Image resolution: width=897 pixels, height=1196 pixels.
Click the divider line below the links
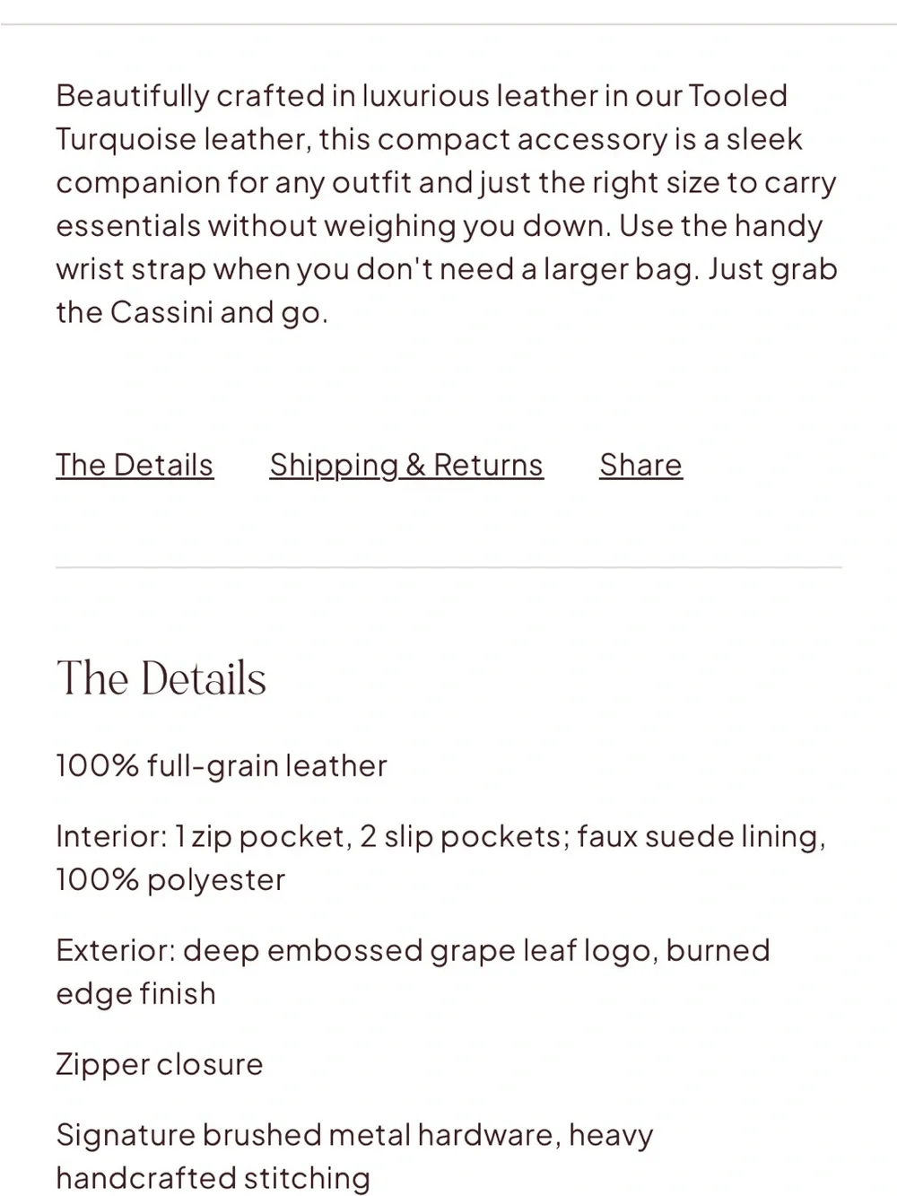(x=448, y=567)
